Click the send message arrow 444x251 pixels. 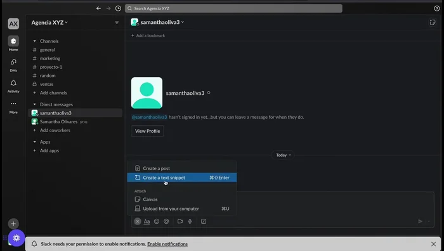(x=420, y=221)
